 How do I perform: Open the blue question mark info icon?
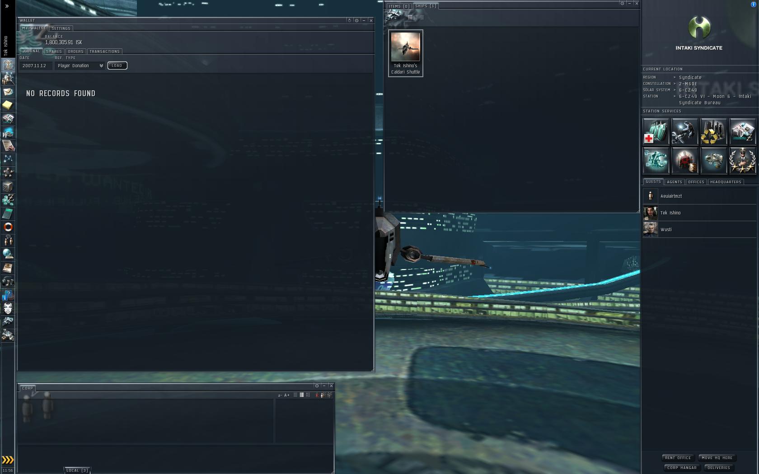coord(8,295)
